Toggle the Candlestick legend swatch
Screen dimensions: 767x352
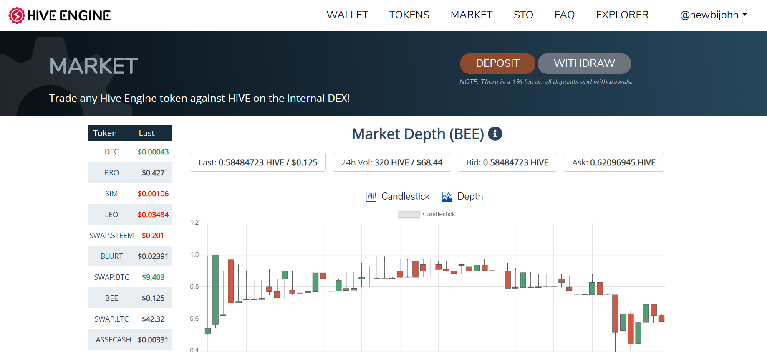tap(409, 214)
